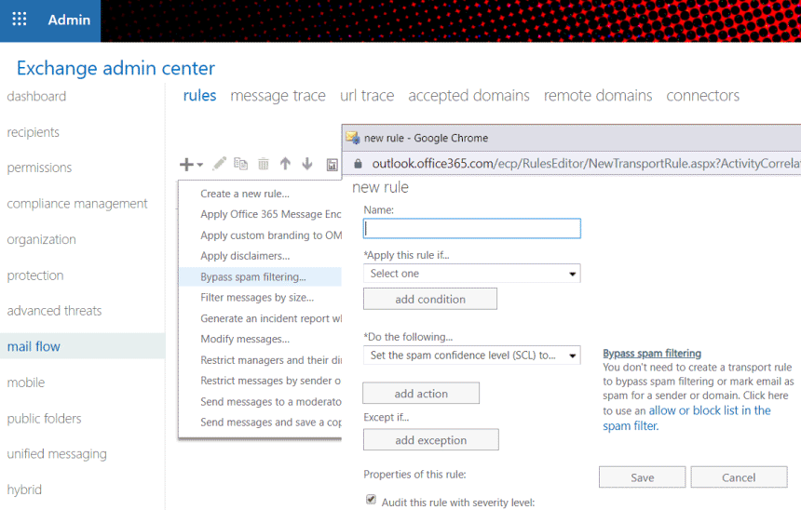Screen dimensions: 801x510
Task: Open protection in the sidebar
Action: click(x=35, y=275)
